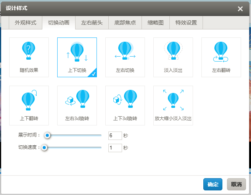Choose the 左右翻转 horizontal flip icon

click(221, 51)
